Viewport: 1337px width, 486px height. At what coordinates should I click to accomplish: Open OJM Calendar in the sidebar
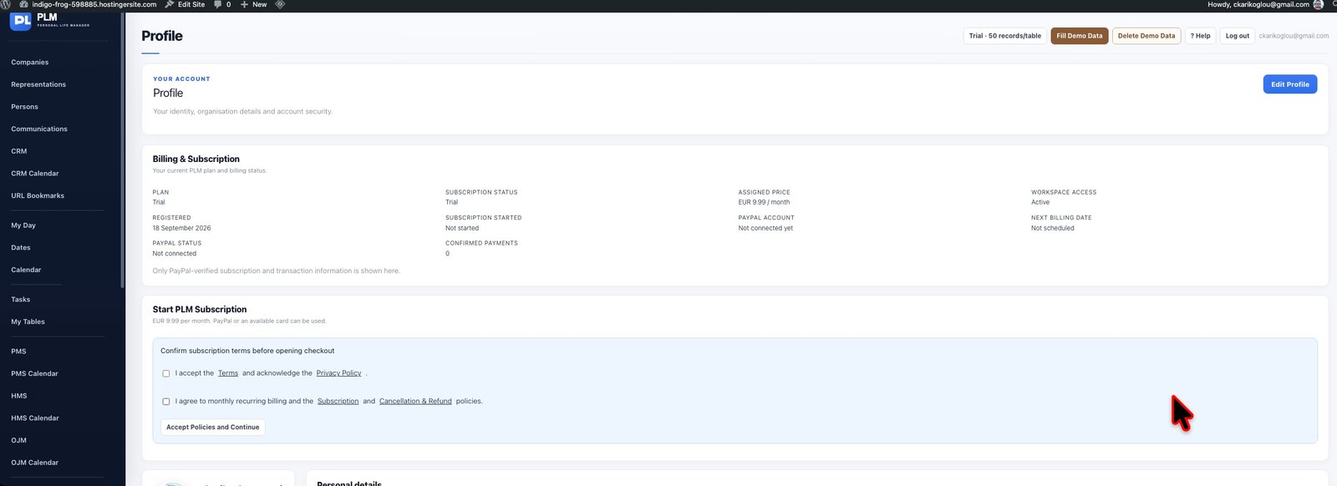pos(35,463)
